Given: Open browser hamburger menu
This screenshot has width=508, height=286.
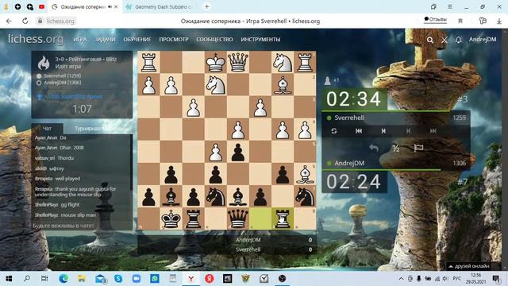Looking at the screenshot, I should click(x=450, y=6).
